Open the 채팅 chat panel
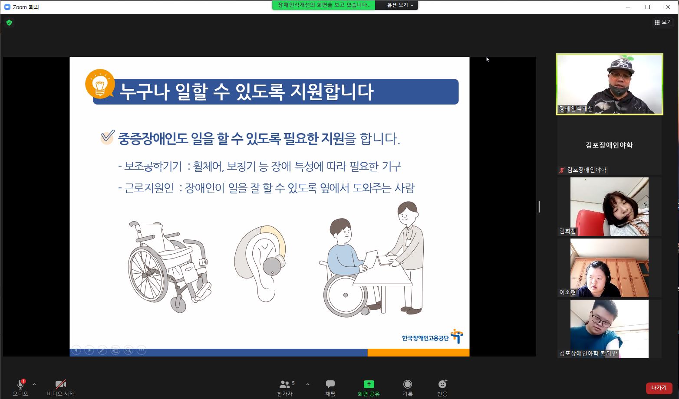The height and width of the screenshot is (399, 679). pos(330,388)
